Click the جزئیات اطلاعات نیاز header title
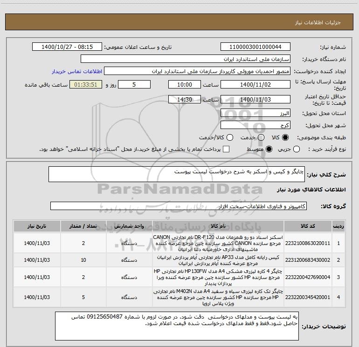Viewport: 359px width, 347px height. click(x=318, y=22)
